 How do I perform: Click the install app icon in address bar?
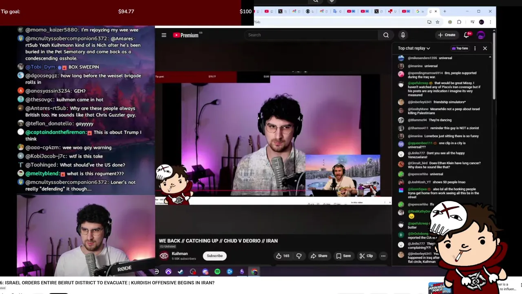click(429, 22)
